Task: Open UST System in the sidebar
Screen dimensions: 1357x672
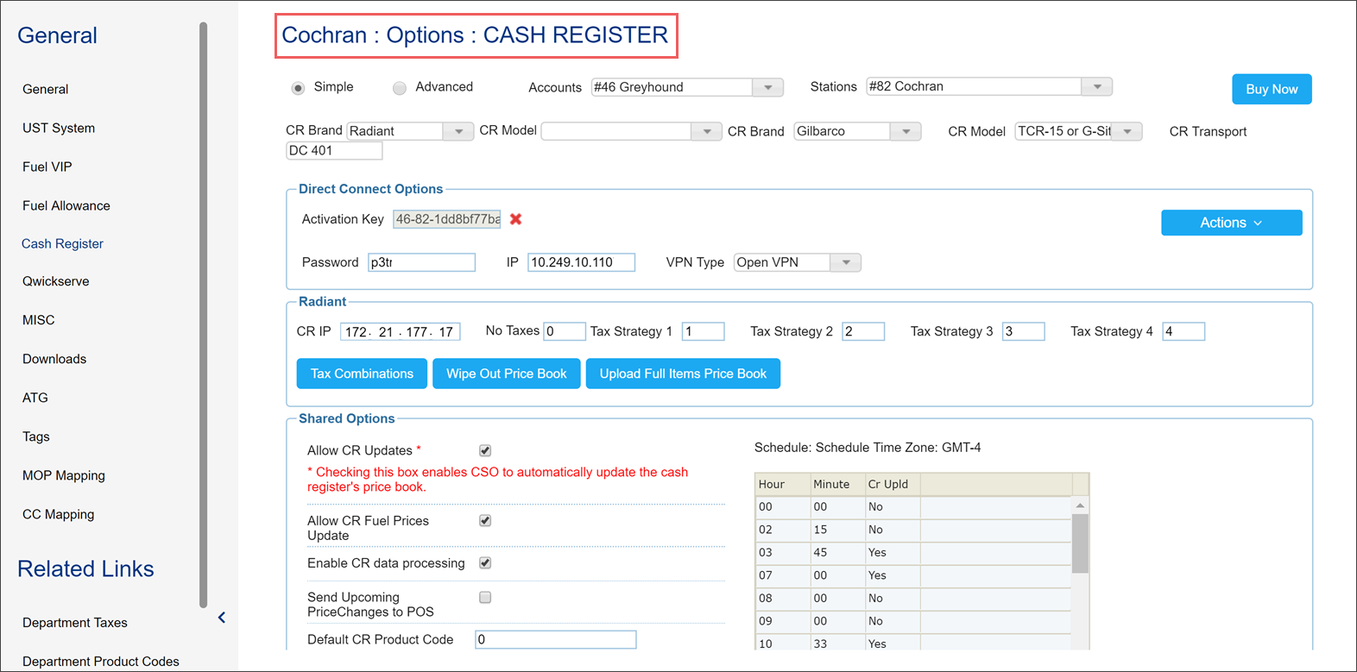Action: point(59,128)
